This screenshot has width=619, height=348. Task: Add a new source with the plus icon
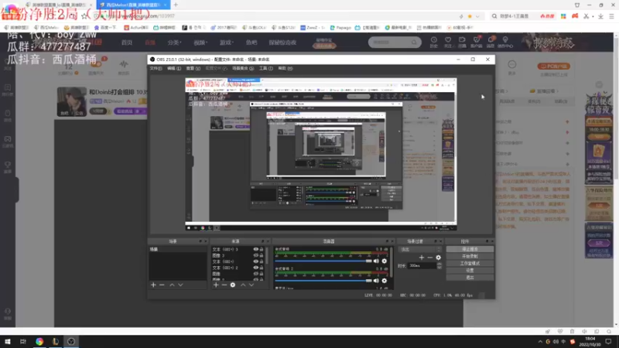coord(216,285)
